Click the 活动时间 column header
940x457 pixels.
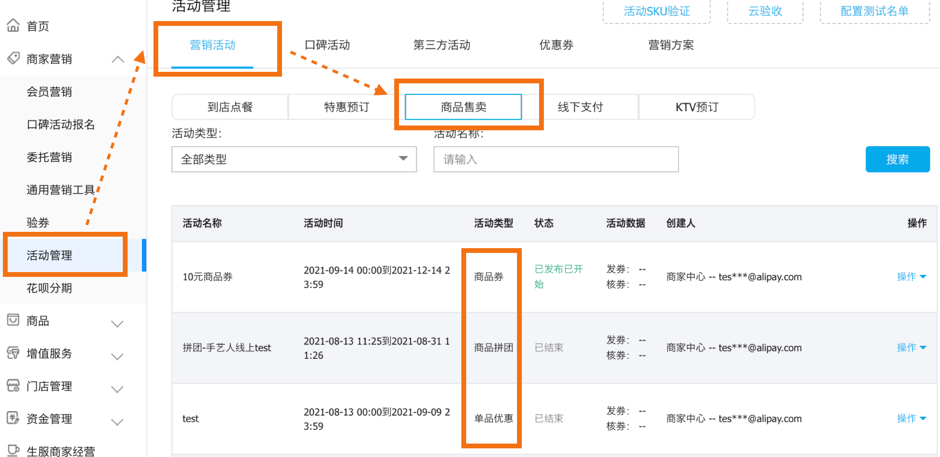pyautogui.click(x=323, y=223)
